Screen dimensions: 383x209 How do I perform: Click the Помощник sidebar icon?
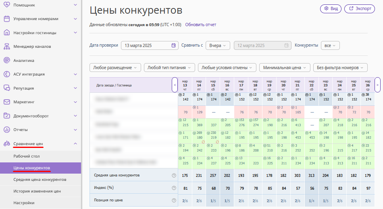pos(7,4)
